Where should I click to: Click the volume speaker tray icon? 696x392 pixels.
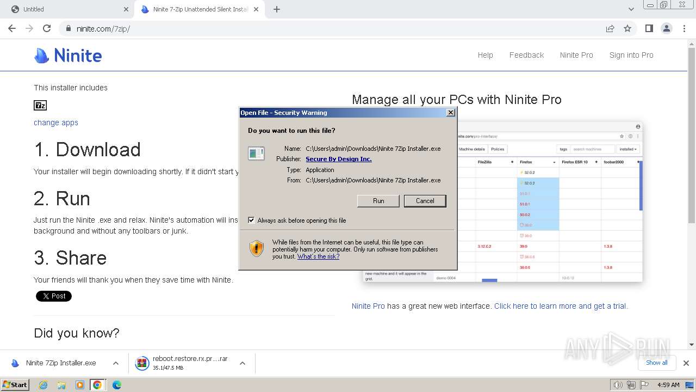pos(618,385)
